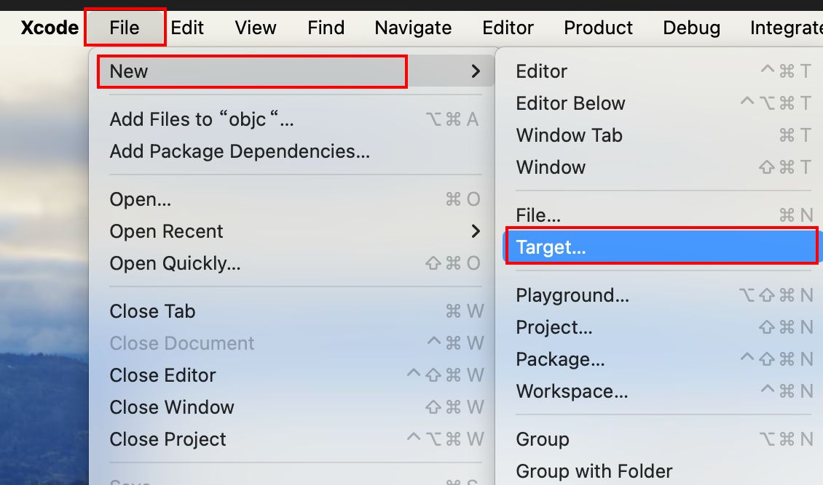Choose Target… from the New submenu

[x=551, y=247]
